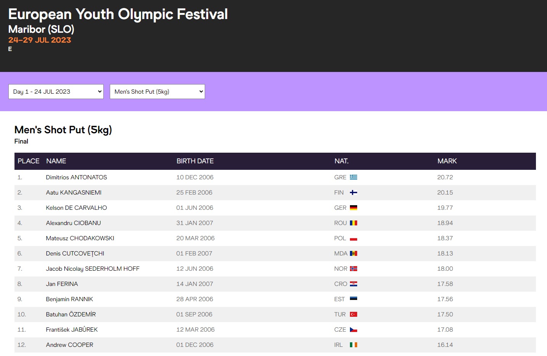547x356 pixels.
Task: Click the NOR nationality code
Action: pos(341,268)
